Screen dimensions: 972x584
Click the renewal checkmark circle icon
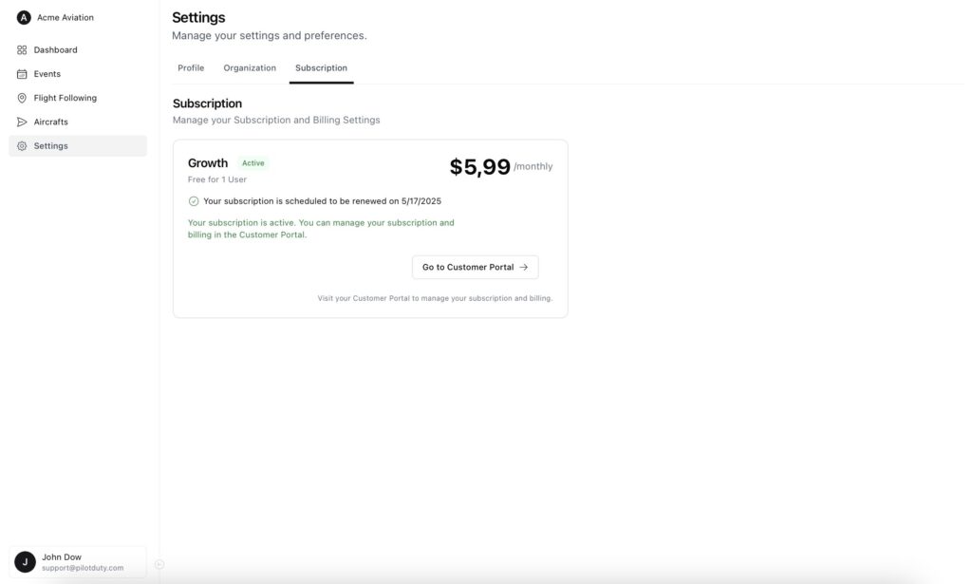click(x=194, y=201)
